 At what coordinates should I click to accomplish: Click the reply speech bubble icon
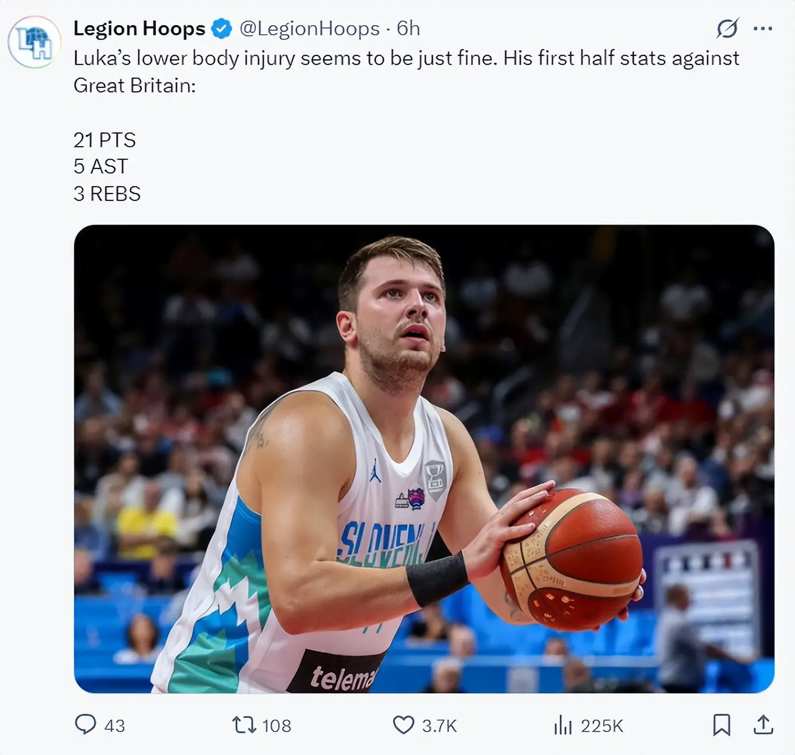pyautogui.click(x=86, y=725)
